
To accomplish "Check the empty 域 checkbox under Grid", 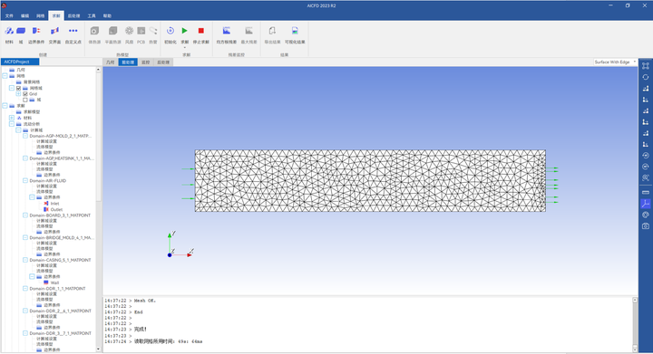I will pos(25,100).
